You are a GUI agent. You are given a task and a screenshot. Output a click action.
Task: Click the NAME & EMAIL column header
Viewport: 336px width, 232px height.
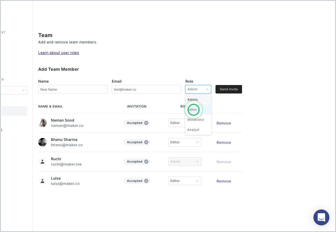coord(50,106)
